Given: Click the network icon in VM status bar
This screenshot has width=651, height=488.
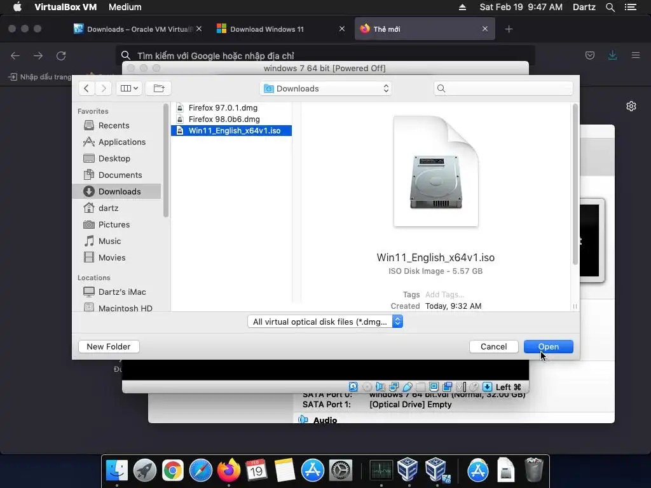Looking at the screenshot, I should [394, 387].
